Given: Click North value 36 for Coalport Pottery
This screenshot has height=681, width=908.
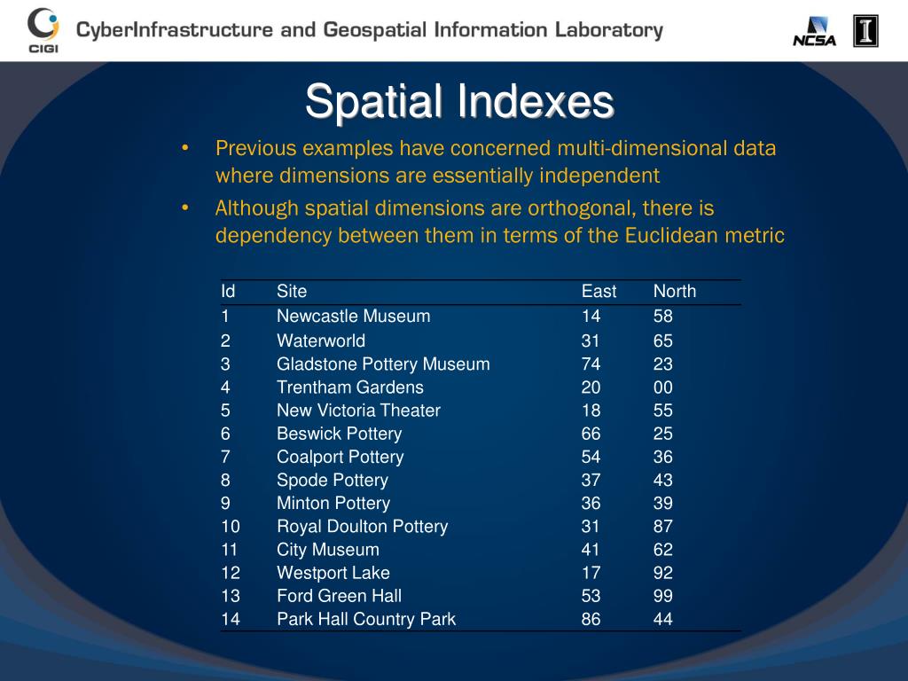Looking at the screenshot, I should [x=663, y=457].
